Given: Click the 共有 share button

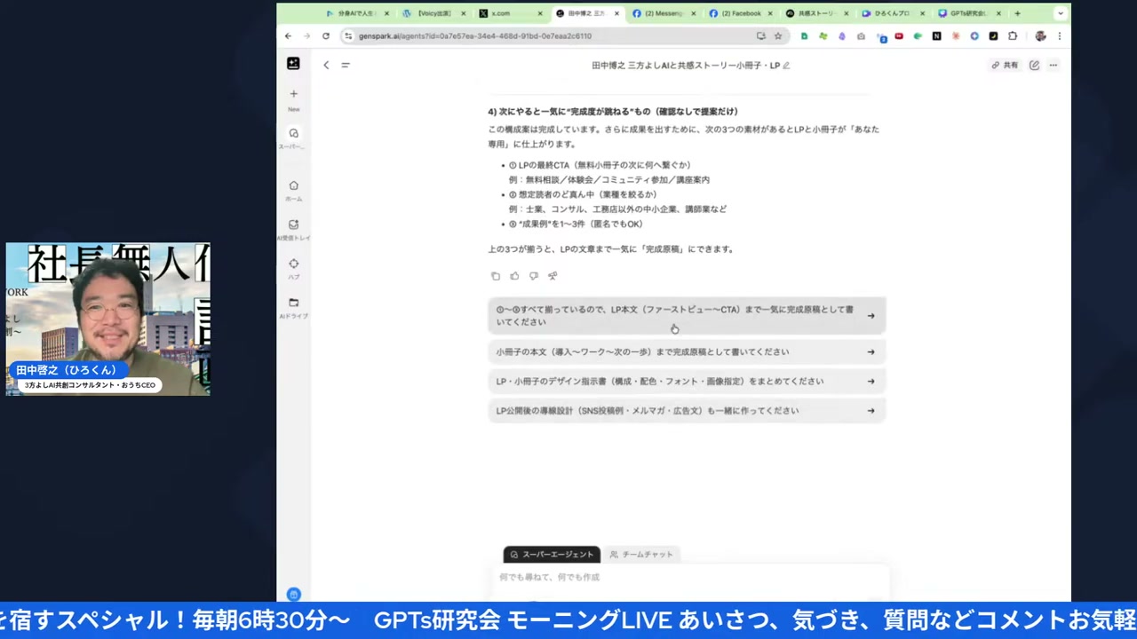Looking at the screenshot, I should tap(1006, 64).
